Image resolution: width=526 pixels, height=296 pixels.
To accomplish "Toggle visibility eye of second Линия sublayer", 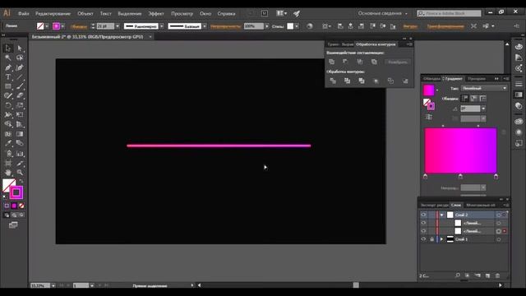I will 423,231.
